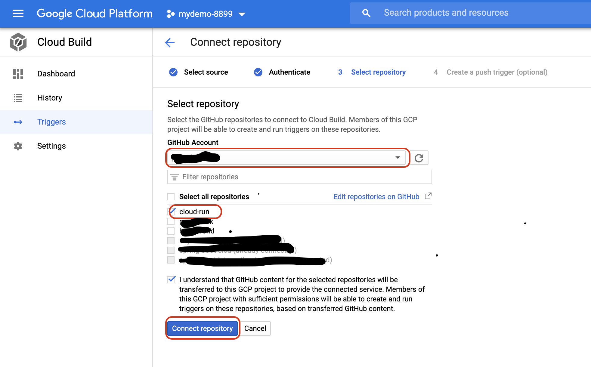Refresh the GitHub account list

point(419,157)
